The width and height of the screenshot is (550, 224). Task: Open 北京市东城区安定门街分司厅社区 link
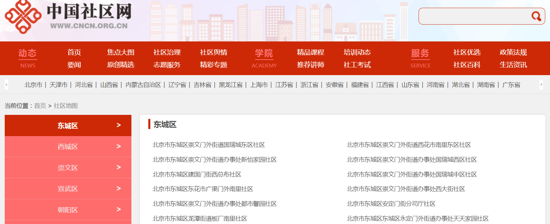(x=391, y=204)
